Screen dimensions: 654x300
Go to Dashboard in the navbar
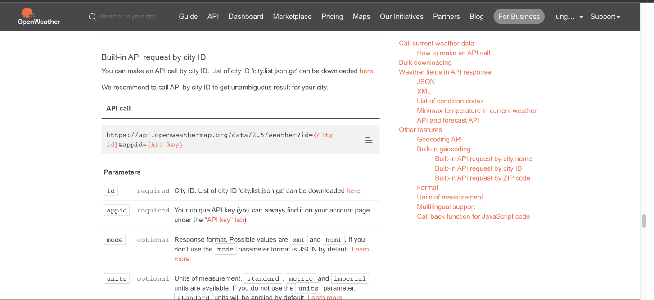point(246,17)
